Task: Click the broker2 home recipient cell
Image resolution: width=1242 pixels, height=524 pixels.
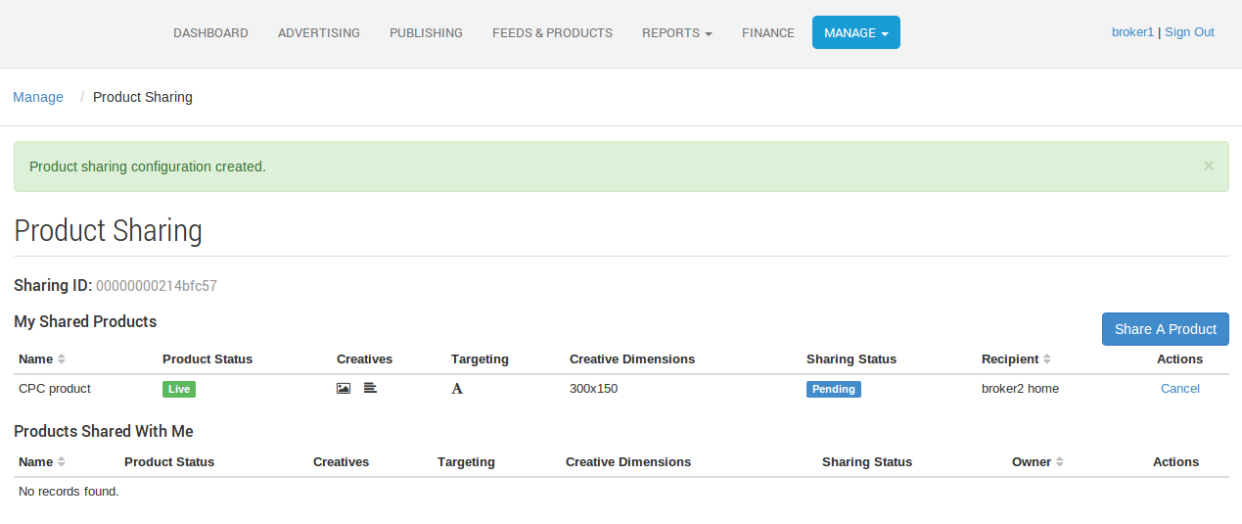Action: tap(1020, 389)
